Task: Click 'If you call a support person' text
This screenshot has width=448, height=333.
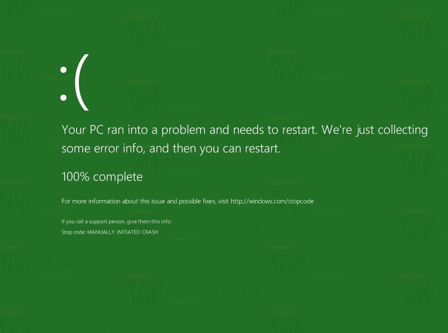Action: (93, 221)
